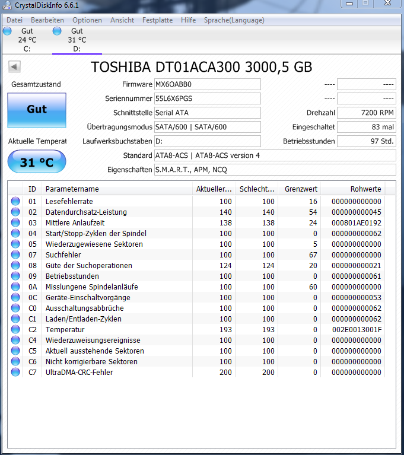Screen dimensions: 404x455
Task: Click status orb of Suchfehler row
Action: click(x=15, y=254)
